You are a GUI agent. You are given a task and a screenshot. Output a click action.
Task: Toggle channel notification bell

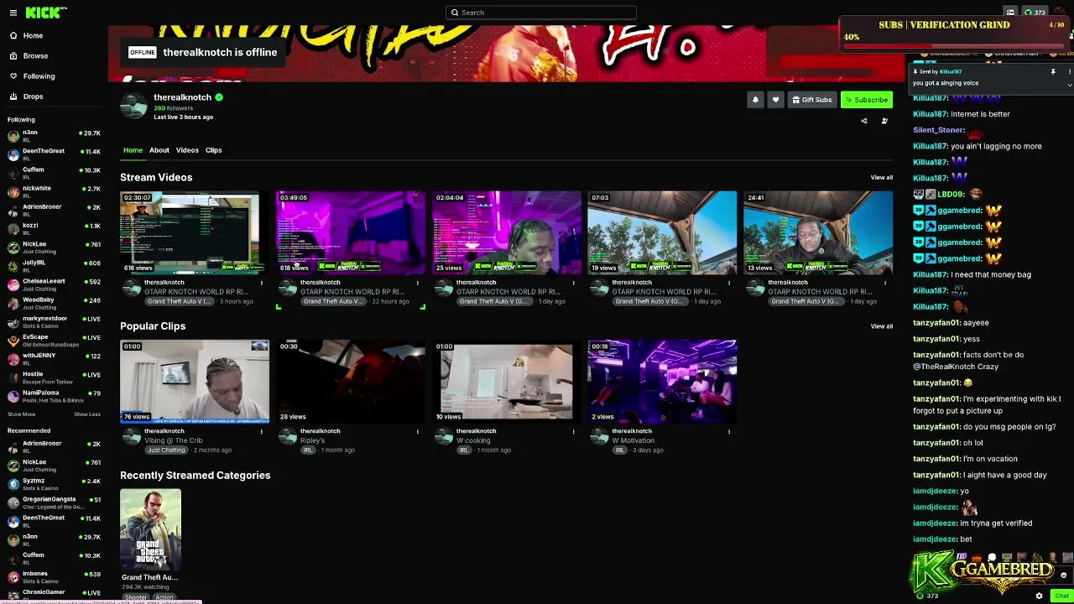(x=755, y=100)
